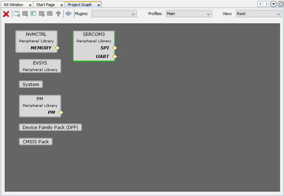
Task: Switch to the Kit Window tab
Action: tap(14, 5)
